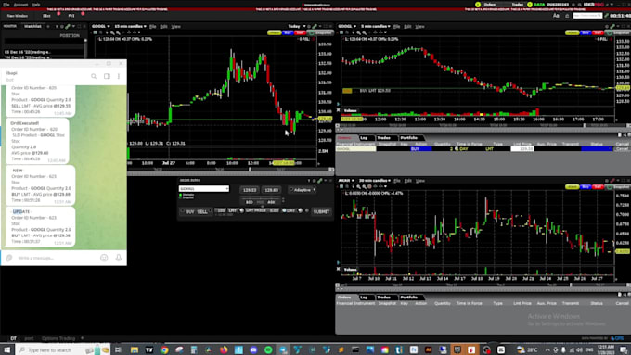Screen dimensions: 631x355
Task: Add a new item with Watchlist plus icon
Action: [x=48, y=27]
